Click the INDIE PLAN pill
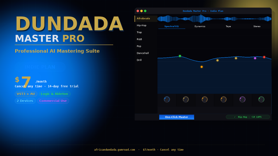 [x=40, y=67]
